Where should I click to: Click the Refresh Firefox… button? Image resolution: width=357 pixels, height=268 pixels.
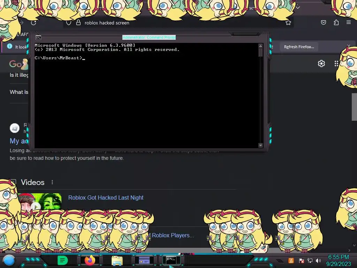click(299, 47)
